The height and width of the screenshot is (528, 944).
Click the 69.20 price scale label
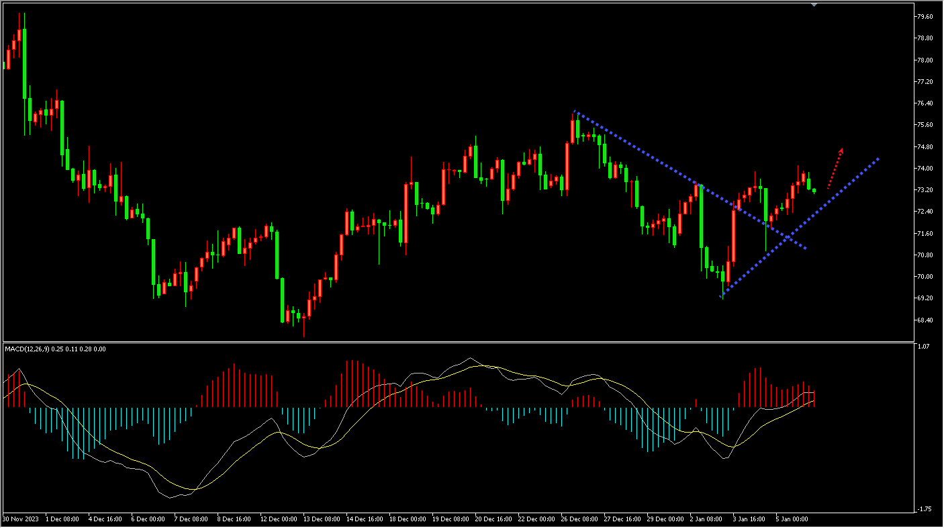(924, 298)
